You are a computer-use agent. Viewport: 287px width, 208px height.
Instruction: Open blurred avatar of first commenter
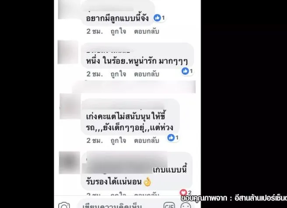click(x=68, y=10)
